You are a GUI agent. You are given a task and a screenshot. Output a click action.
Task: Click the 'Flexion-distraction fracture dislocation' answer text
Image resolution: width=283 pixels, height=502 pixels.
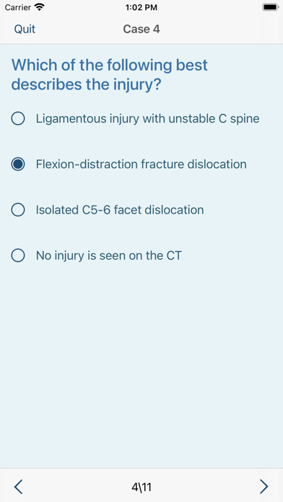[141, 164]
